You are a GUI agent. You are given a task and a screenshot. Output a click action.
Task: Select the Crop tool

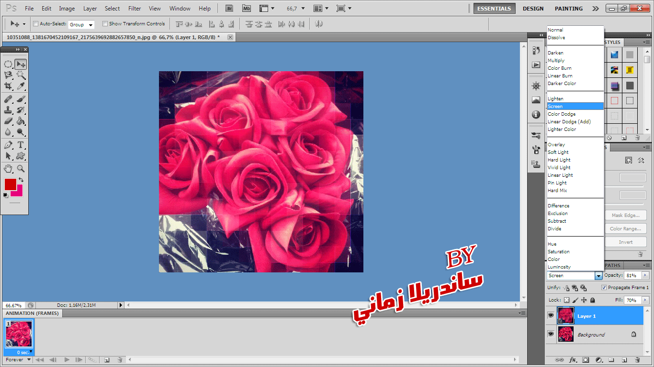pyautogui.click(x=8, y=86)
